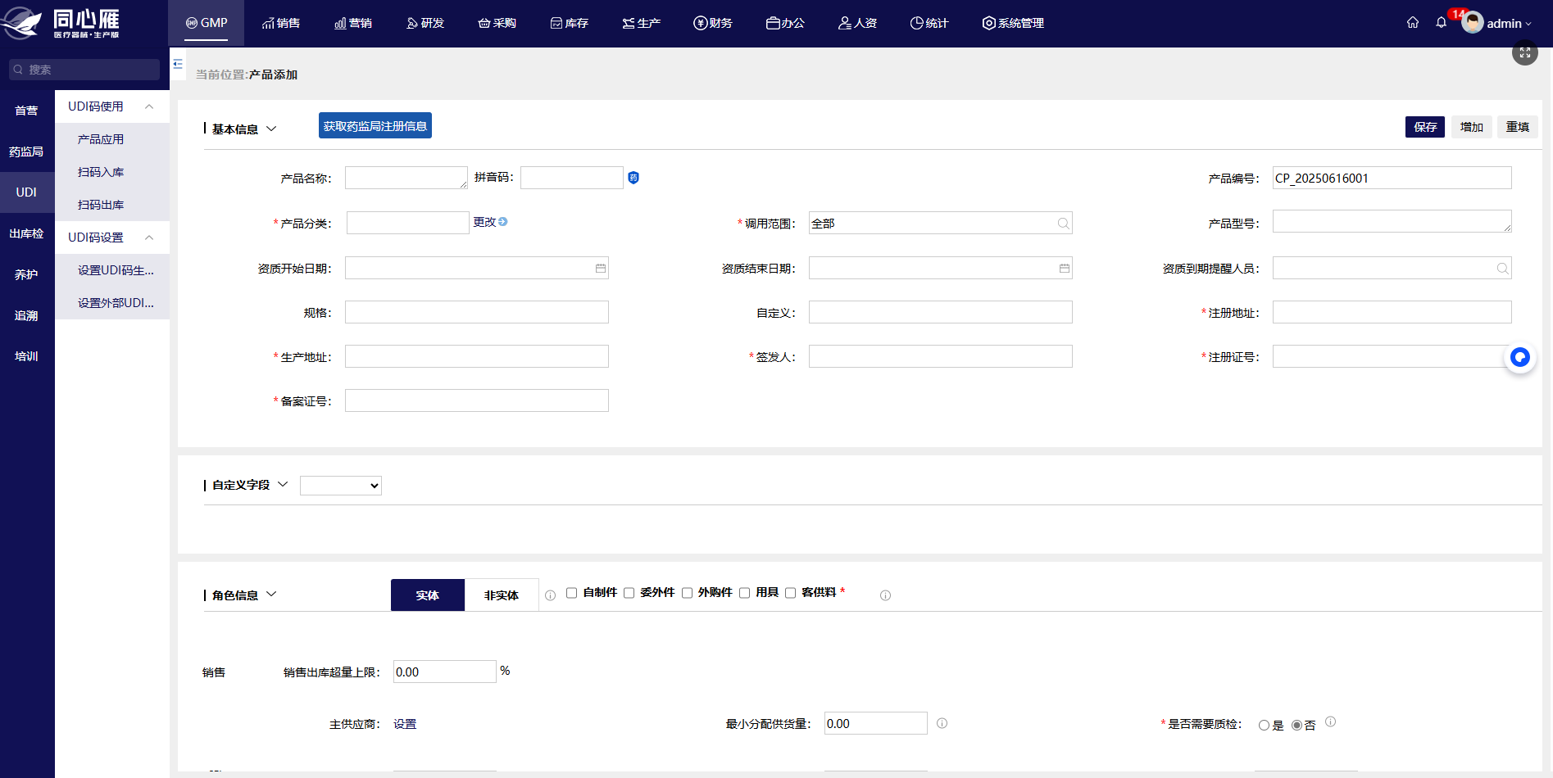The width and height of the screenshot is (1553, 778).
Task: Open the notification bell
Action: pyautogui.click(x=1442, y=23)
